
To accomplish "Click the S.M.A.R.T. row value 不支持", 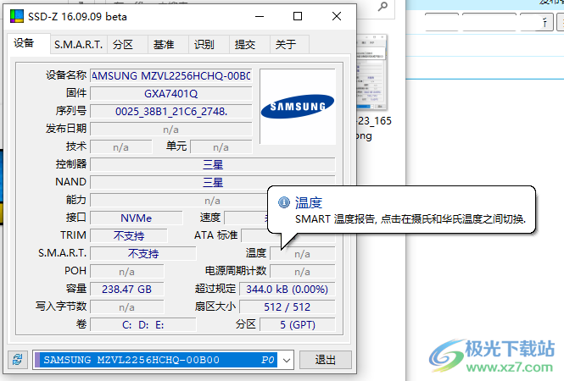I will [x=143, y=254].
